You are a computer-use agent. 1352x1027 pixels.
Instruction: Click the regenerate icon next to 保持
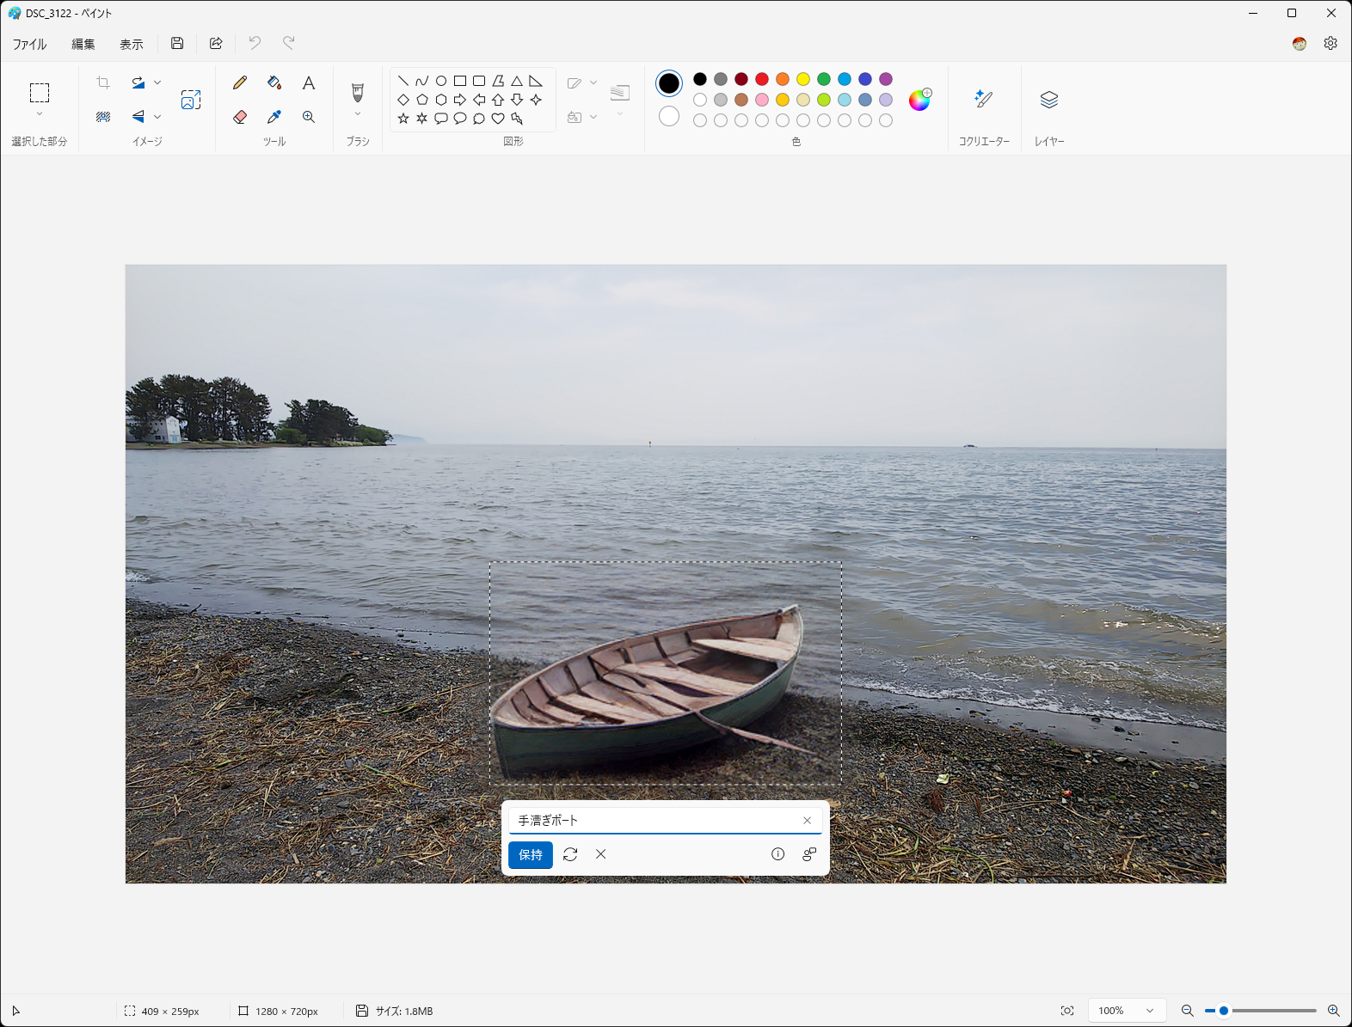570,854
